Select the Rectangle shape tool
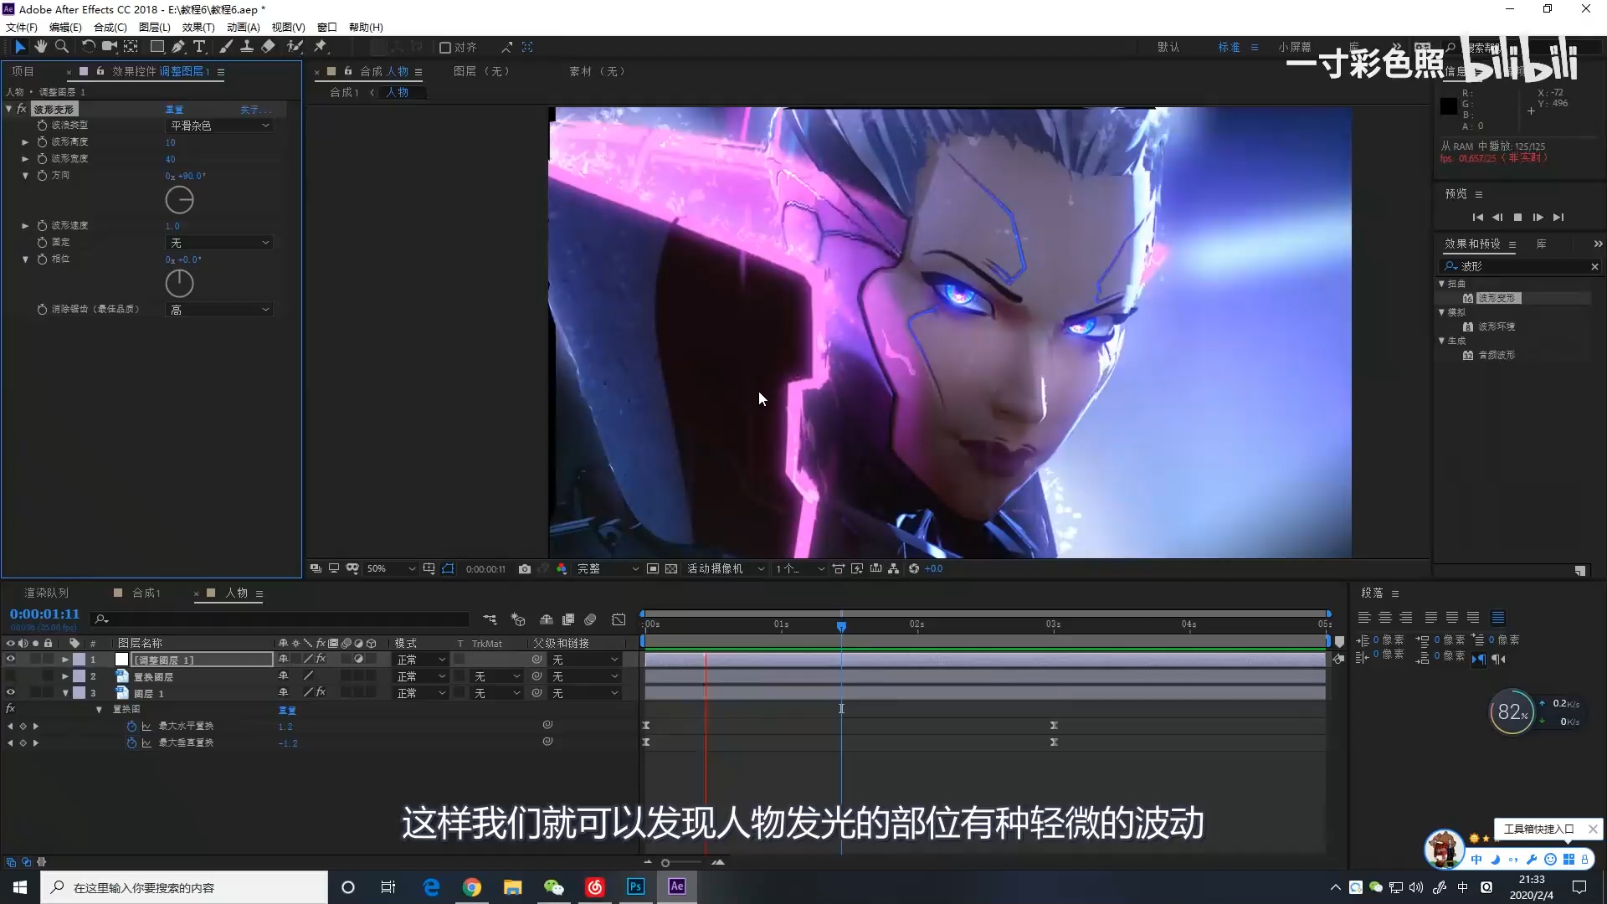1607x904 pixels. click(x=157, y=47)
